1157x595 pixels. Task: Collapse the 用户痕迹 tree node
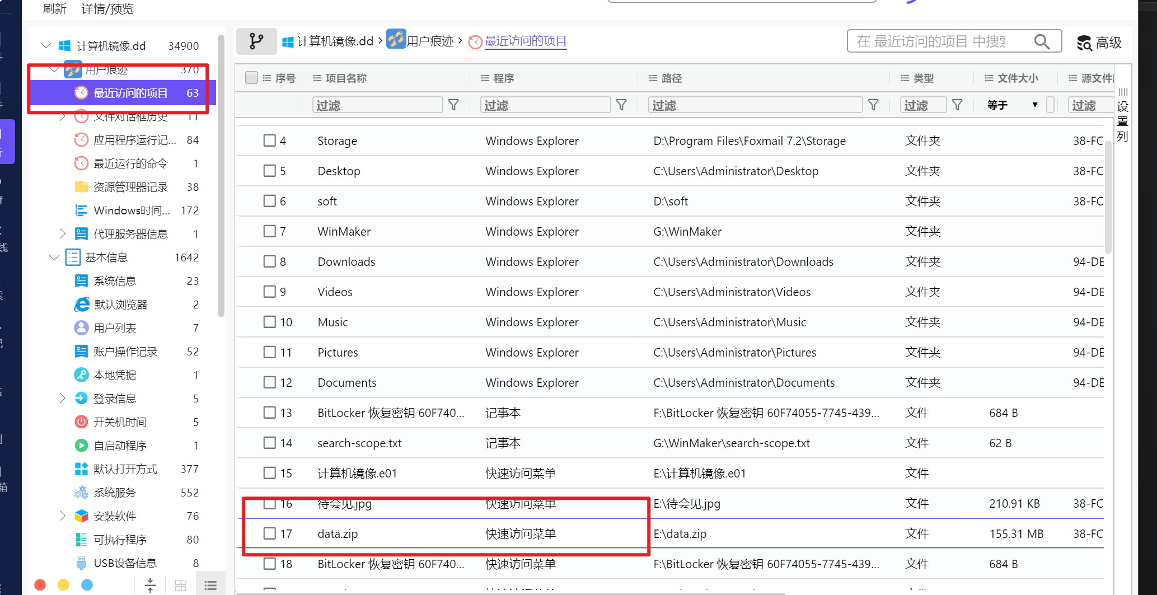[54, 70]
